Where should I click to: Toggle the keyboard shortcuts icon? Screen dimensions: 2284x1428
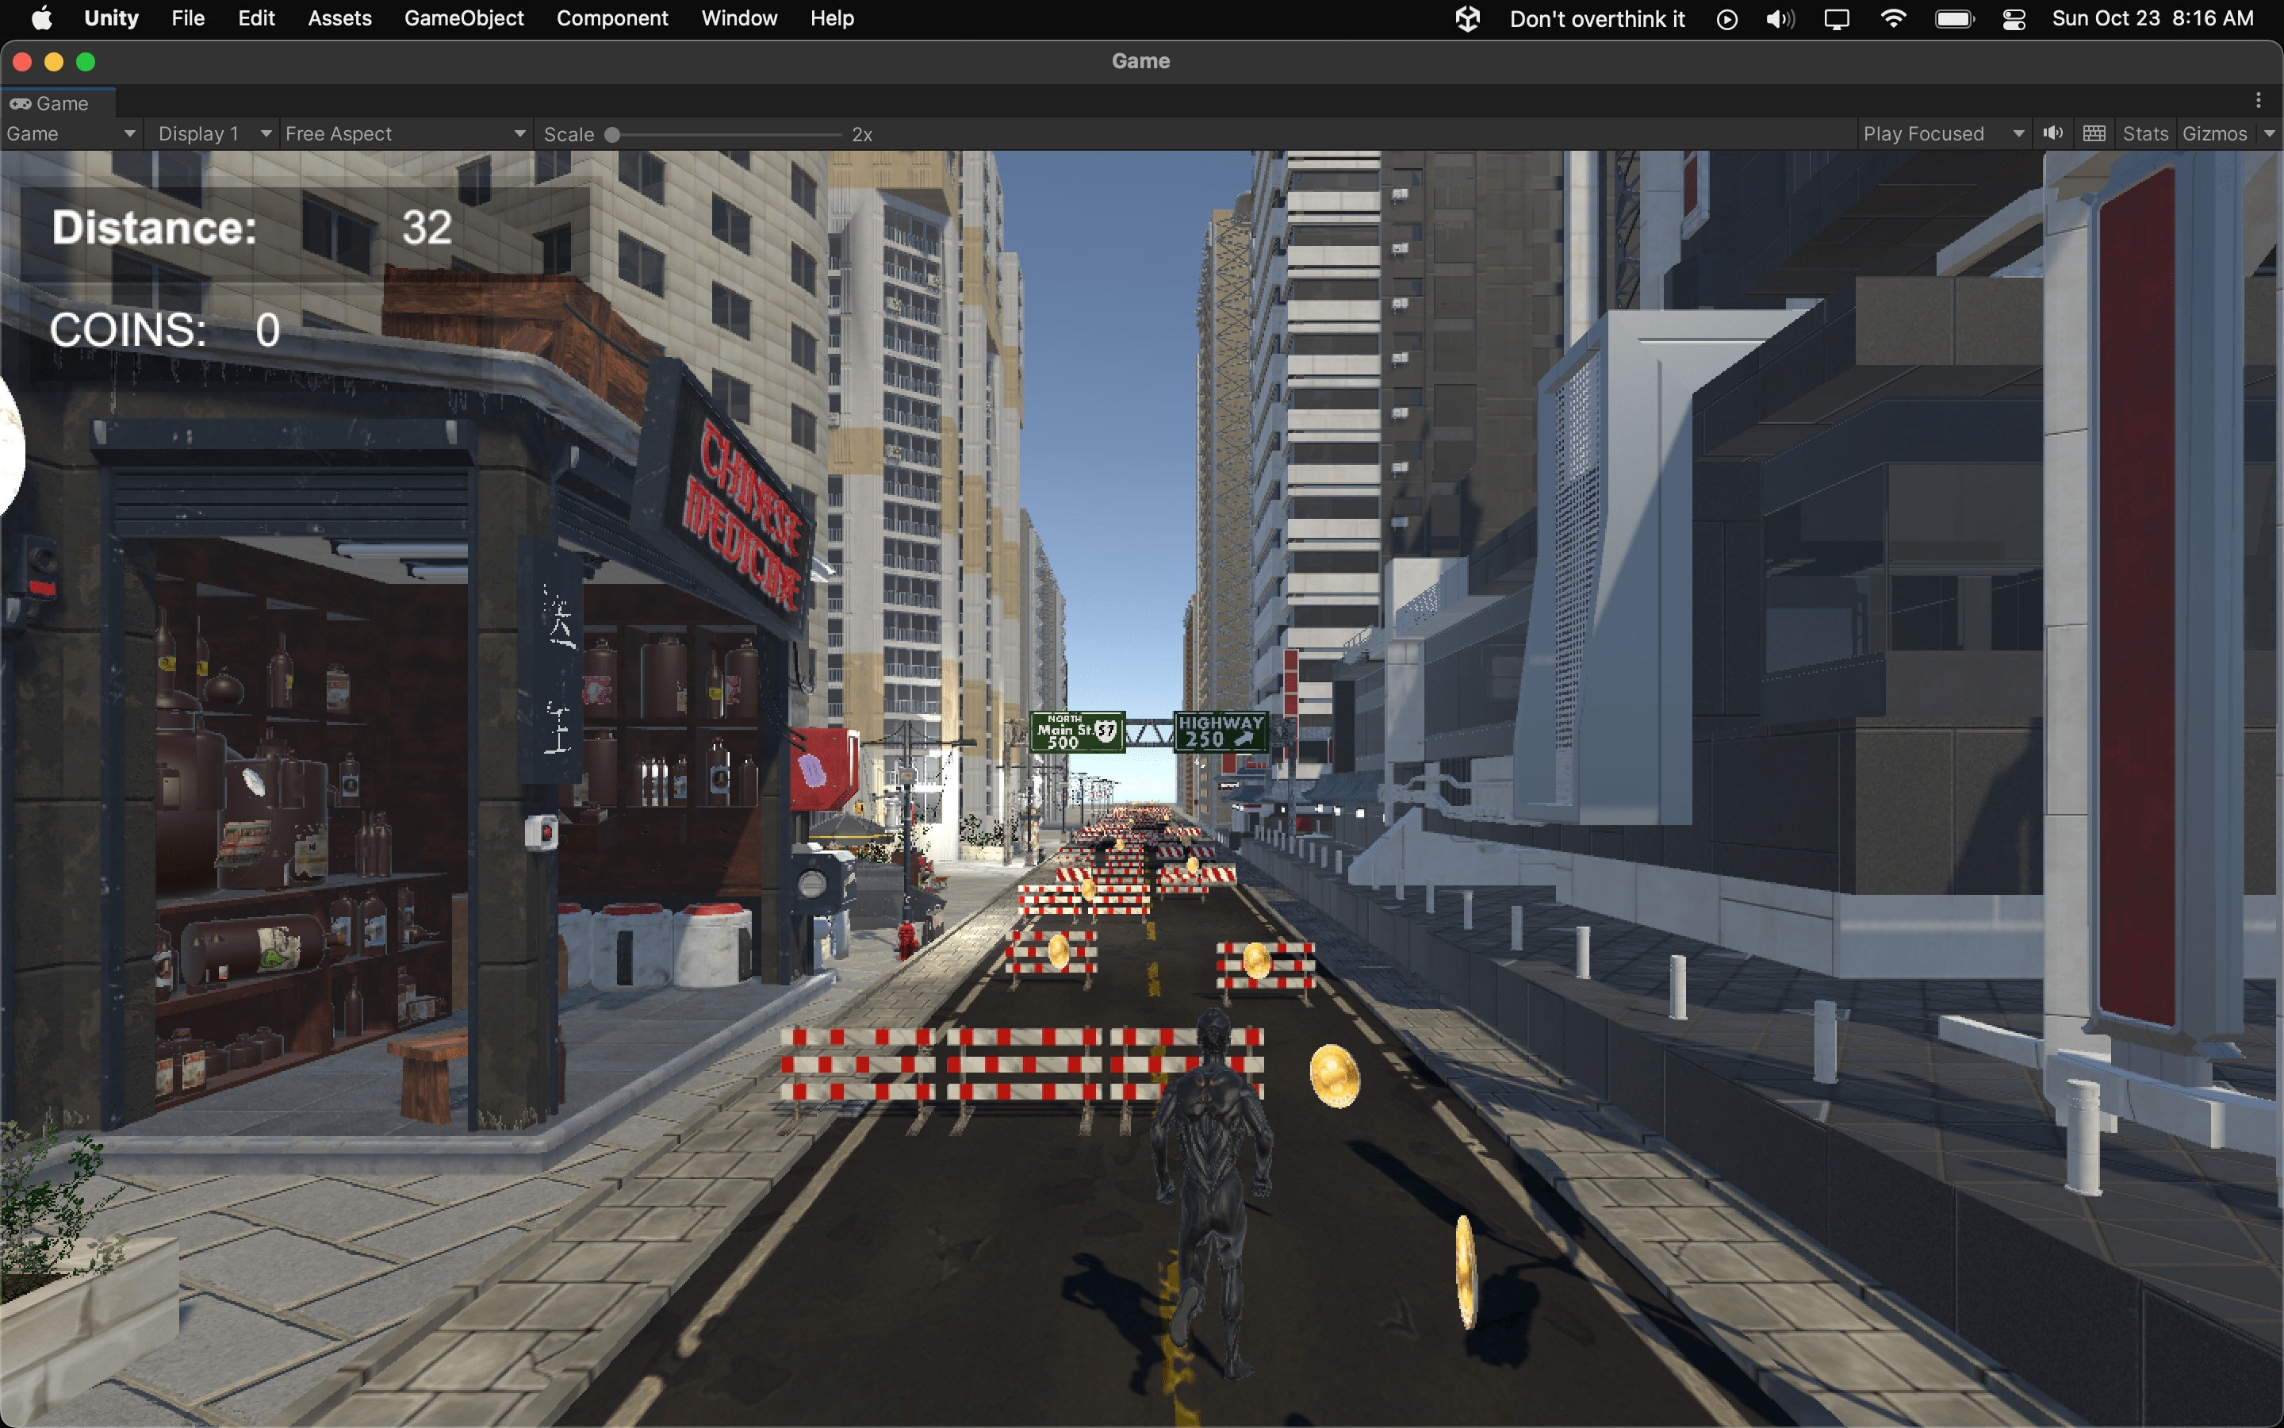tap(2094, 133)
